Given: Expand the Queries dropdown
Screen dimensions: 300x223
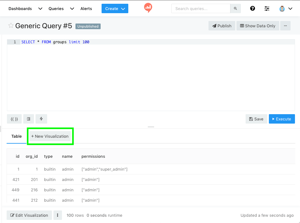Looking at the screenshot, I should (72, 8).
